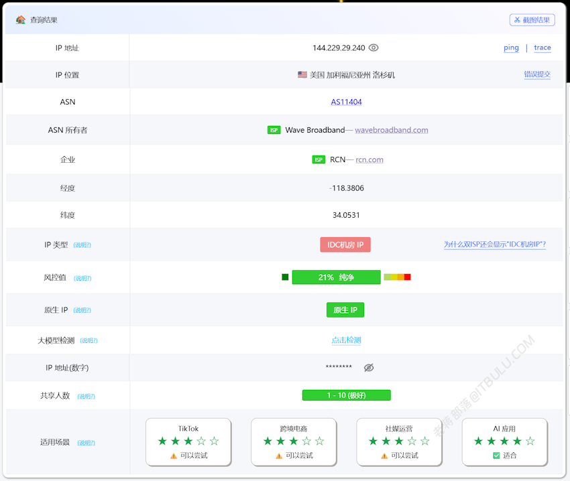This screenshot has height=481, width=570.
Task: Click the warning icon in 跨境电商 card
Action: pyautogui.click(x=279, y=456)
